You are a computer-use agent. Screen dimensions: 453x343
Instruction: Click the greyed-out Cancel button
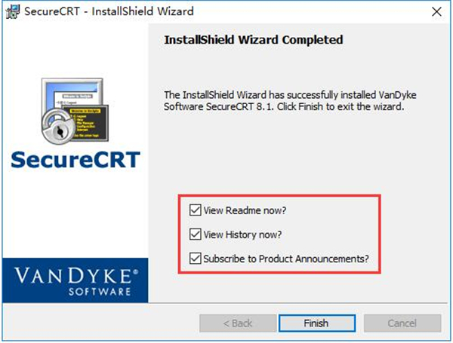pyautogui.click(x=402, y=323)
